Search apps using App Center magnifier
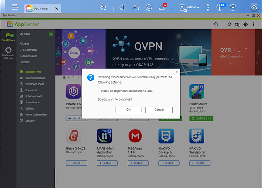The image size is (262, 188). click(216, 24)
